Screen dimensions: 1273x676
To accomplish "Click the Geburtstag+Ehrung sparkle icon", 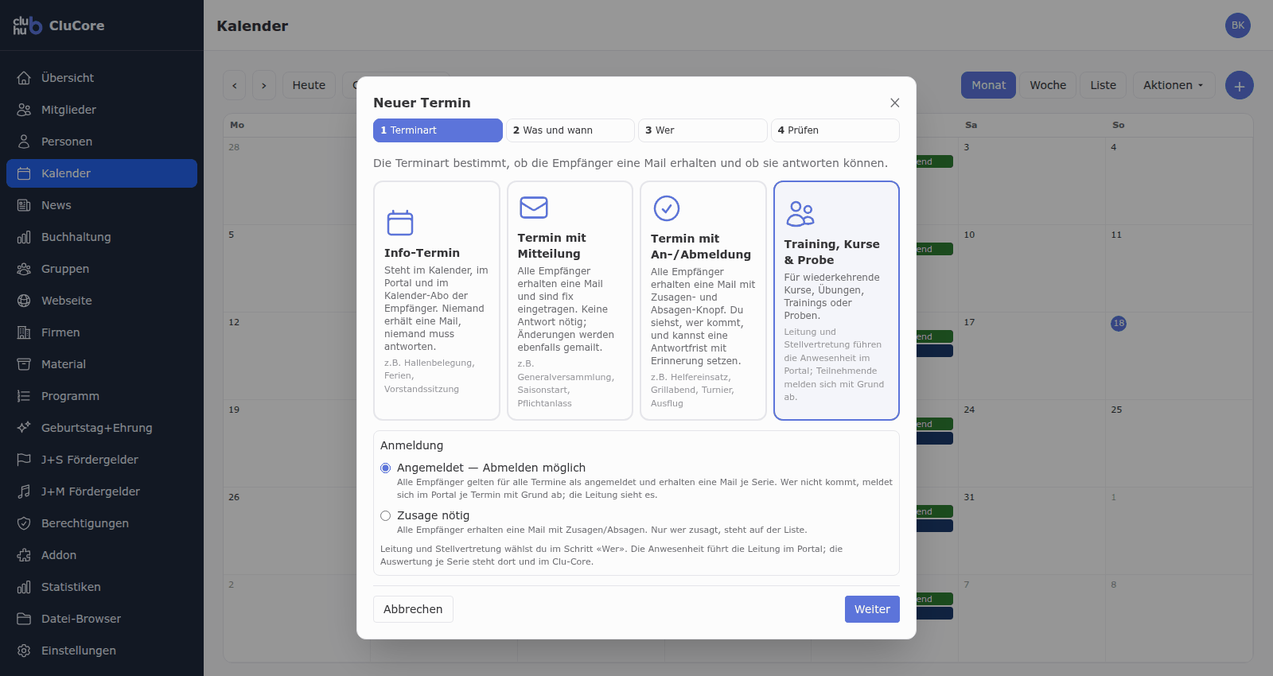I will 24,428.
